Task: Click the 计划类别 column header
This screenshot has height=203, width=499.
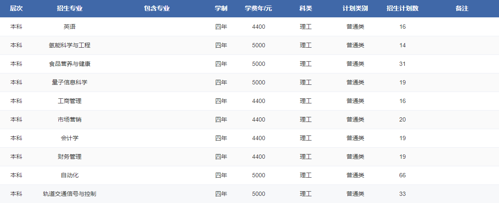Action: (355, 8)
